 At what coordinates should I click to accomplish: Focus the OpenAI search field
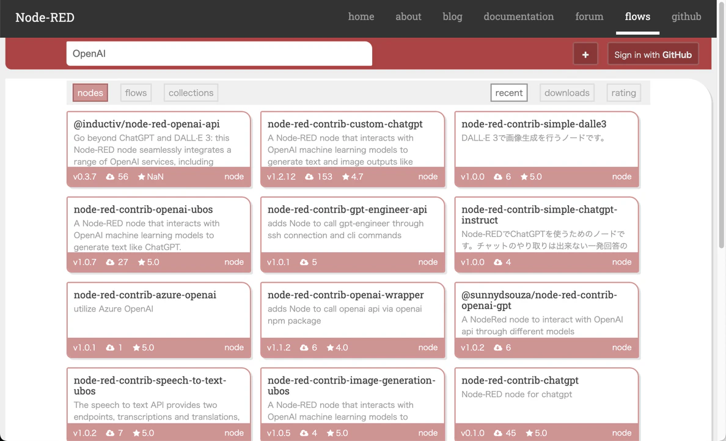coord(219,54)
